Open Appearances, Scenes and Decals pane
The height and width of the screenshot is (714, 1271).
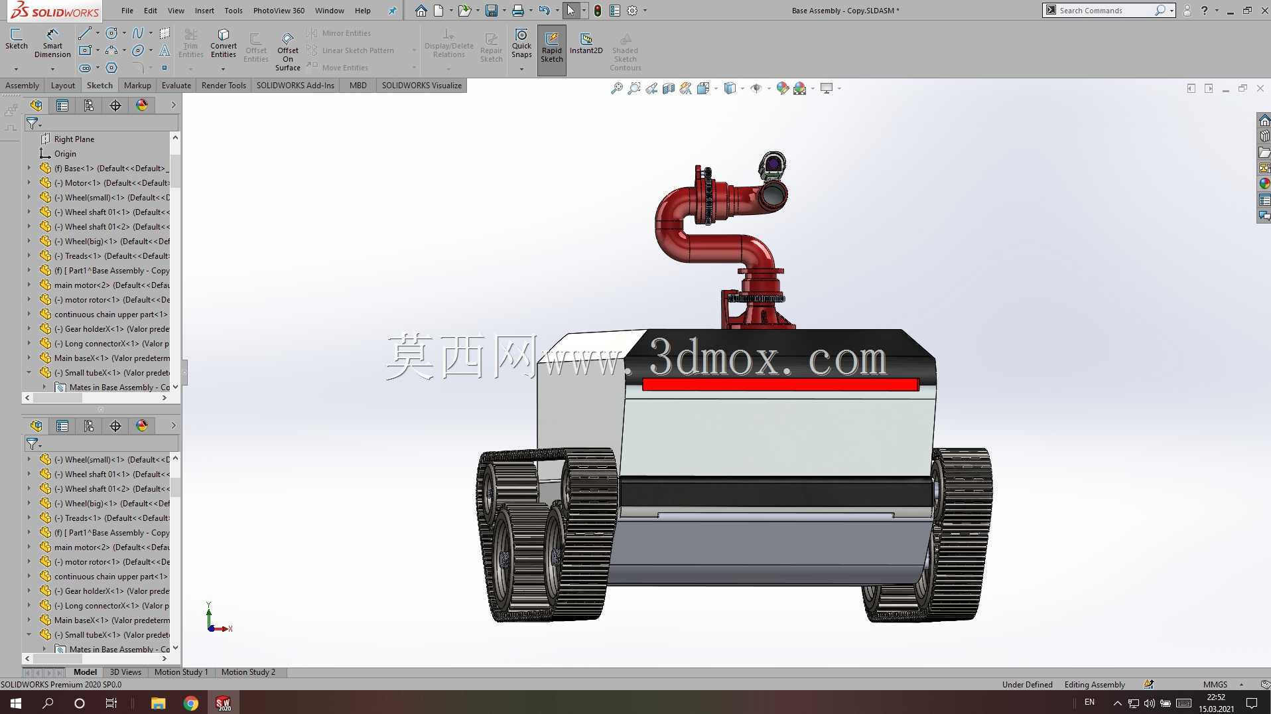1264,183
